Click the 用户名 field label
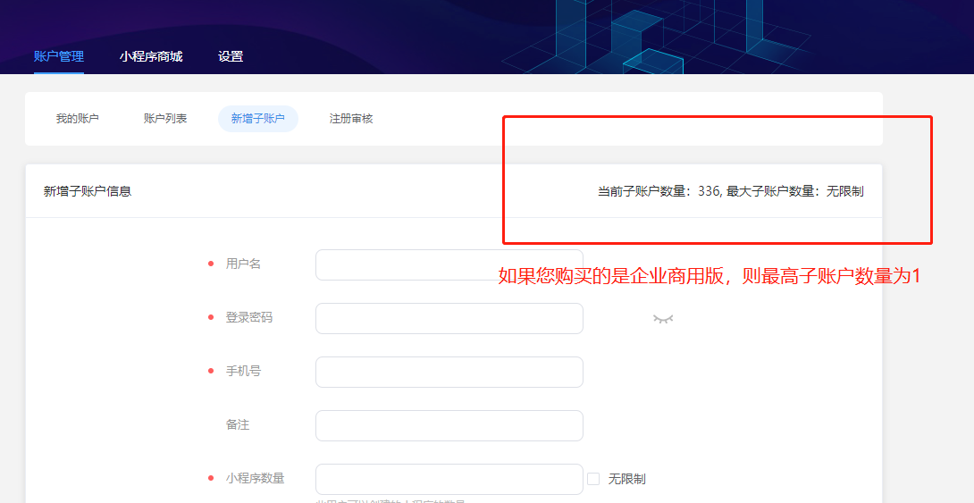This screenshot has width=974, height=503. pyautogui.click(x=243, y=264)
